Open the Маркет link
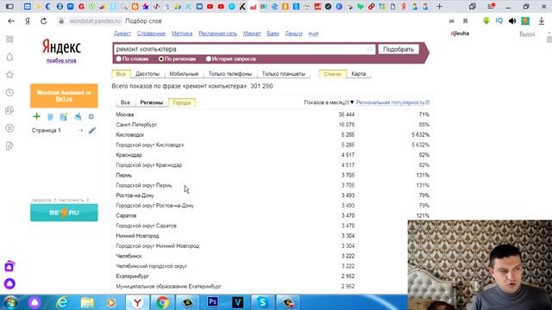552x310 pixels. [252, 34]
